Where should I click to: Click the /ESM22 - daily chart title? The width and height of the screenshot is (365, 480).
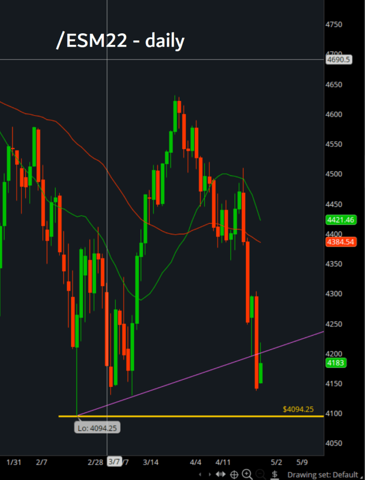(x=120, y=41)
